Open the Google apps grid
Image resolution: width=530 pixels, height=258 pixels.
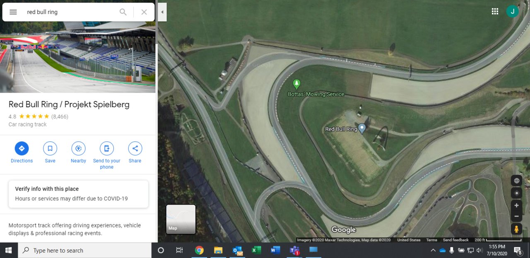point(495,12)
